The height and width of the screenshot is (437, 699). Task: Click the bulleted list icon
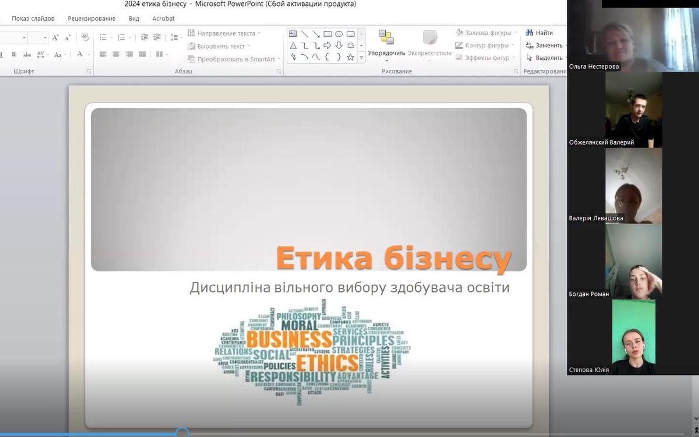tap(103, 37)
